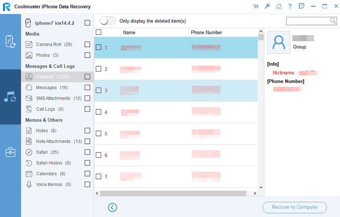The image size is (340, 217).
Task: Click the Notes document icon
Action: [29, 130]
